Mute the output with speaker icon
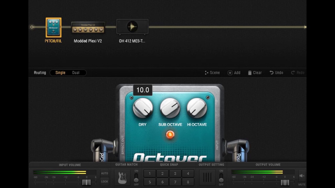The image size is (335, 188). point(302,176)
